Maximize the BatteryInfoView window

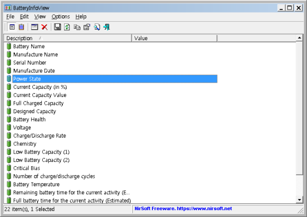tap(290, 8)
